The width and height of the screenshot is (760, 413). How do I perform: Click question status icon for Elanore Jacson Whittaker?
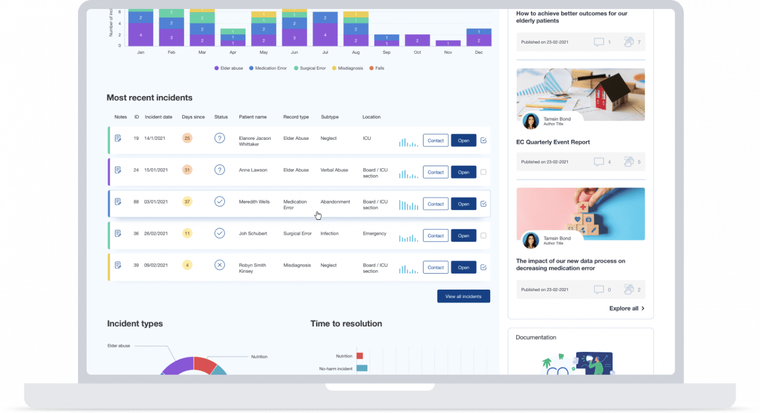[220, 138]
